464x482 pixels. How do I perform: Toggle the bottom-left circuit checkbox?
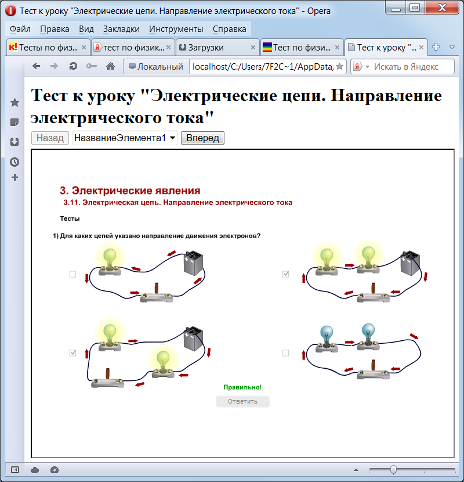[72, 353]
